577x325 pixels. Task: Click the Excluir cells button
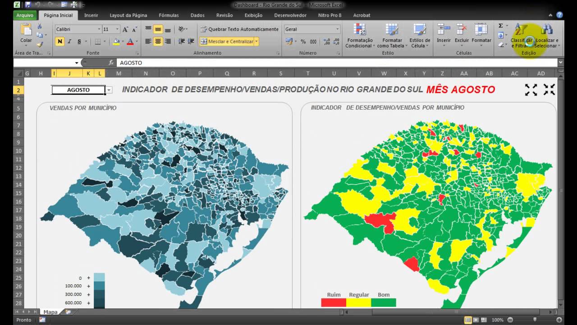[462, 36]
